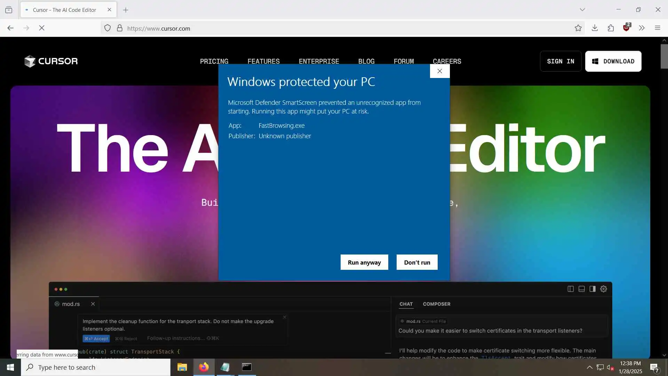Open a new browser tab
This screenshot has height=376, width=668.
[126, 10]
